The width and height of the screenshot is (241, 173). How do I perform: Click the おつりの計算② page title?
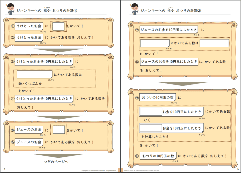(190, 11)
